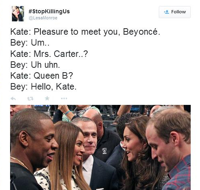The image size is (200, 190).
Task: Click the 'Bey: Hello, Kate.' line
Action: pyautogui.click(x=43, y=86)
